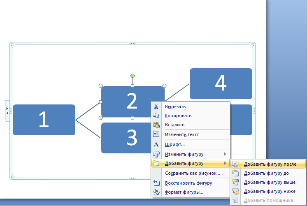The height and width of the screenshot is (206, 307).
Task: Click the SmartArt frame top-right corner grip
Action: (253, 44)
